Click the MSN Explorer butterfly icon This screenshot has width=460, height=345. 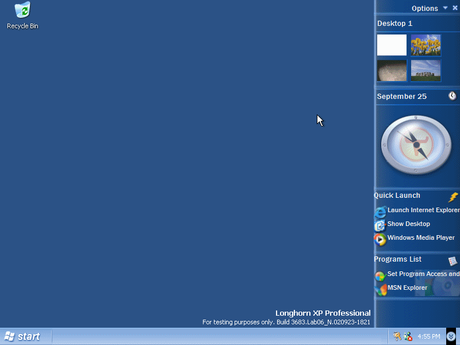click(381, 290)
